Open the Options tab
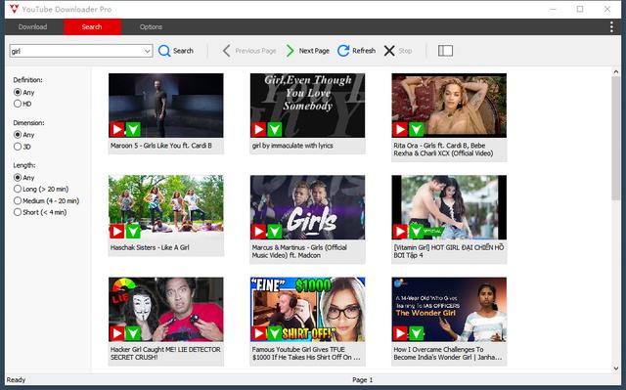 tap(151, 26)
